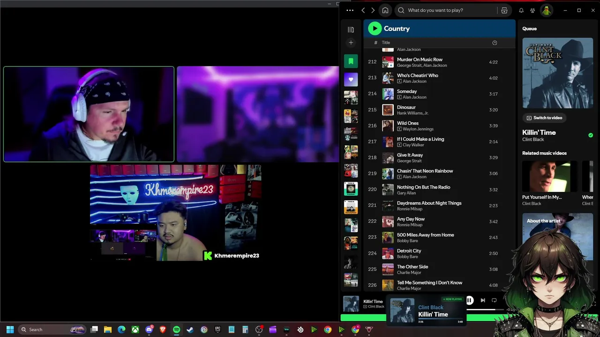
Task: Open the Liked Songs heart tile
Action: pyautogui.click(x=351, y=80)
